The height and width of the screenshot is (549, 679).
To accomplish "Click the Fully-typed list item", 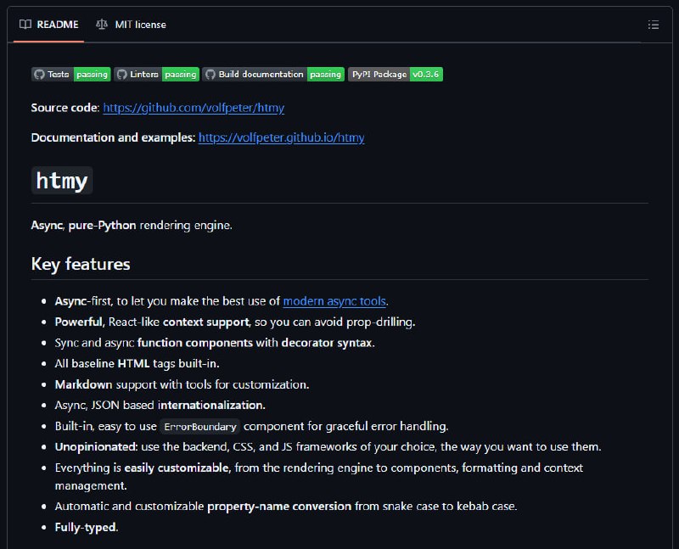I will tap(87, 527).
